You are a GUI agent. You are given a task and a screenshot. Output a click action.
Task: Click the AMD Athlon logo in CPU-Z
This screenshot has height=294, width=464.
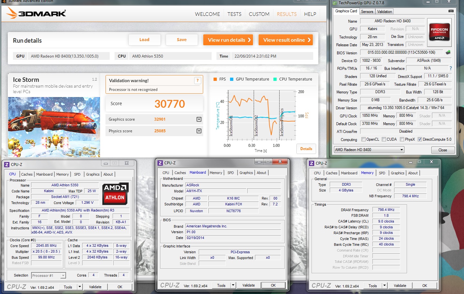click(x=115, y=193)
